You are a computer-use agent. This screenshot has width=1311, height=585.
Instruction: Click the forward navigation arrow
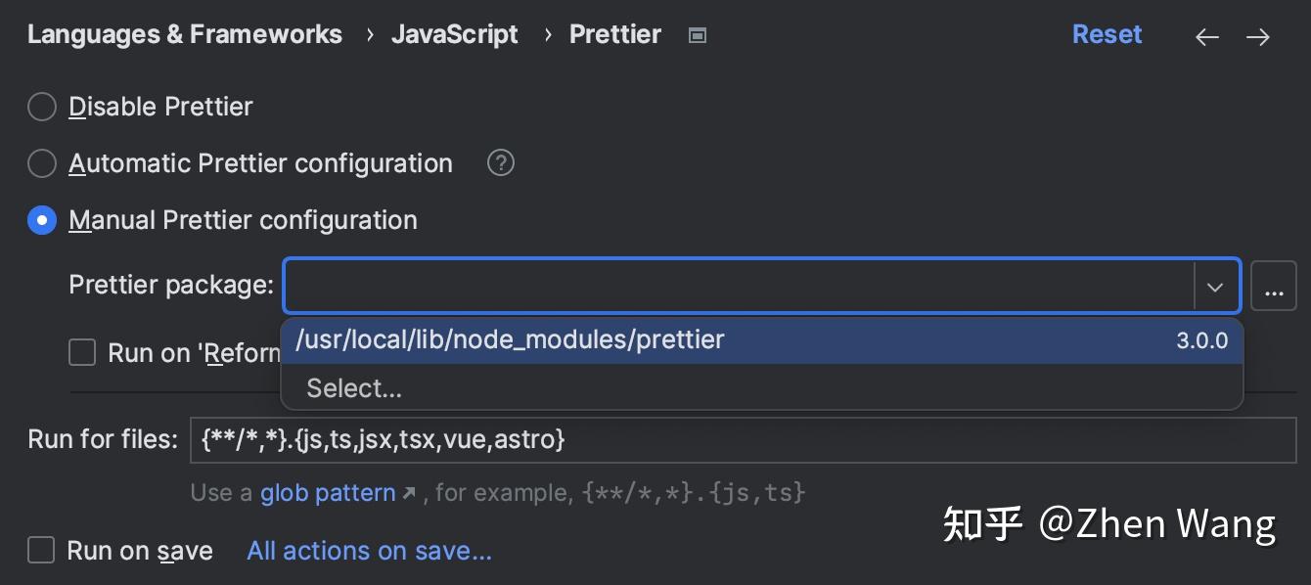coord(1258,37)
